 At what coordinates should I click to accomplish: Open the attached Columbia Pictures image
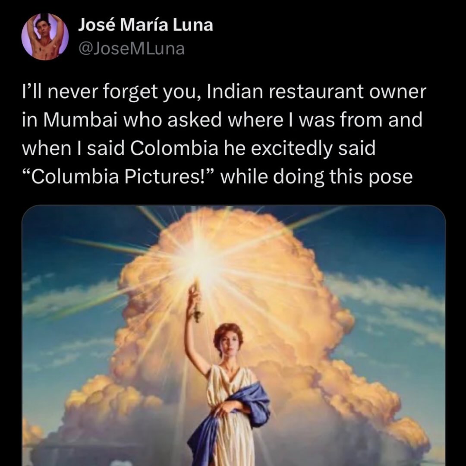233,336
